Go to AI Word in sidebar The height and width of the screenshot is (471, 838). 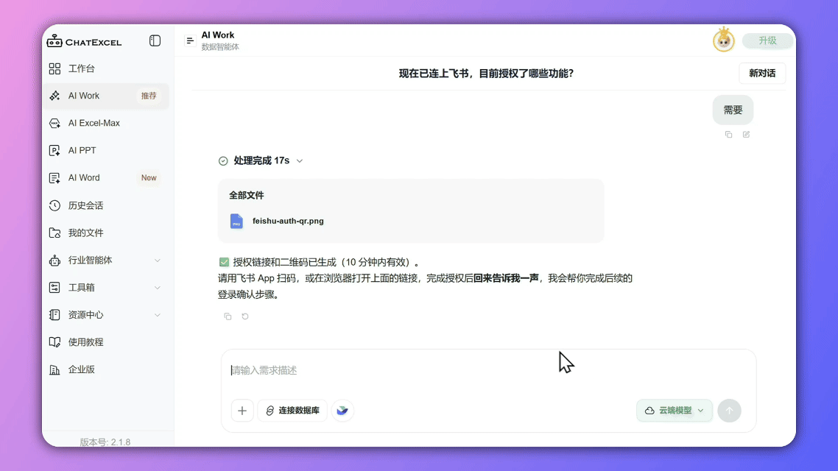(x=106, y=177)
